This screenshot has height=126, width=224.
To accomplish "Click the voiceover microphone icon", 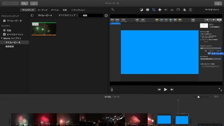I will (112, 90).
